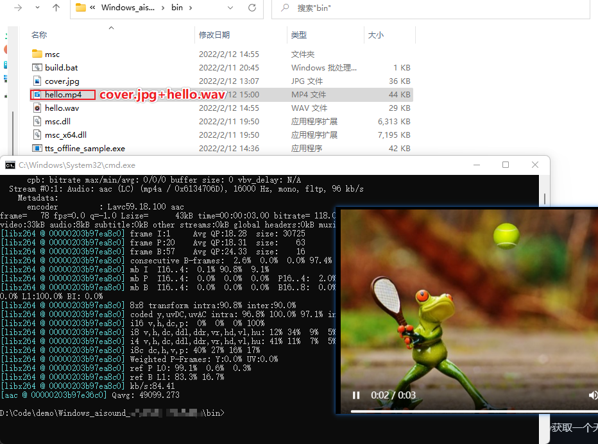598x444 pixels.
Task: Select the build.bat file icon
Action: coord(37,67)
